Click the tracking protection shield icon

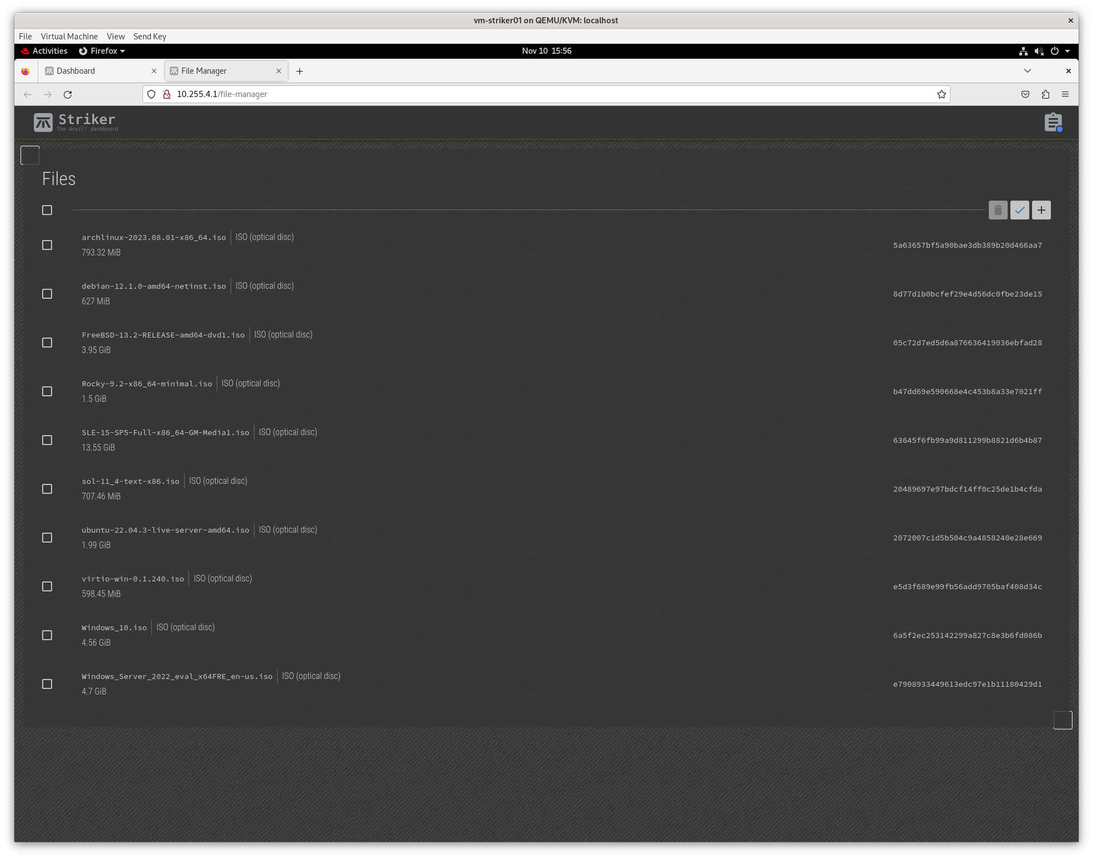click(151, 94)
